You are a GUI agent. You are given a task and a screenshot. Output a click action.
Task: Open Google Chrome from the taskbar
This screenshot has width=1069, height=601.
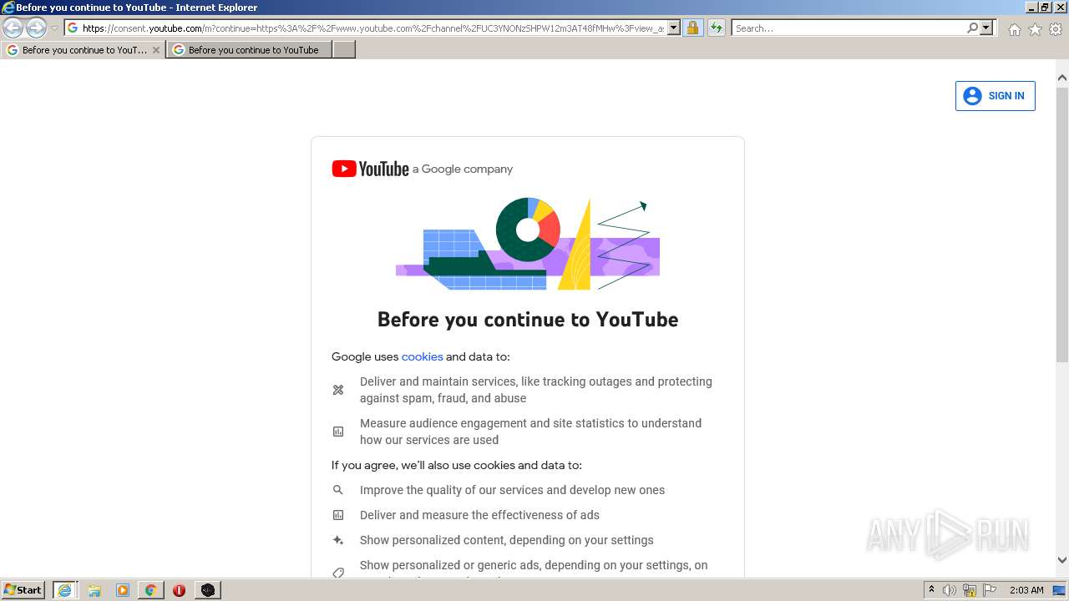coord(151,590)
